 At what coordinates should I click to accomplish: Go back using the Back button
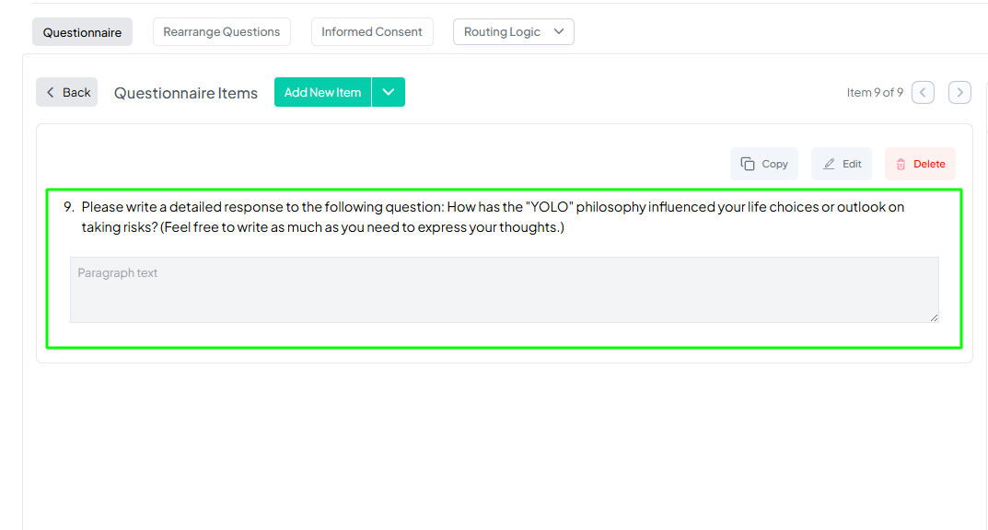coord(67,92)
